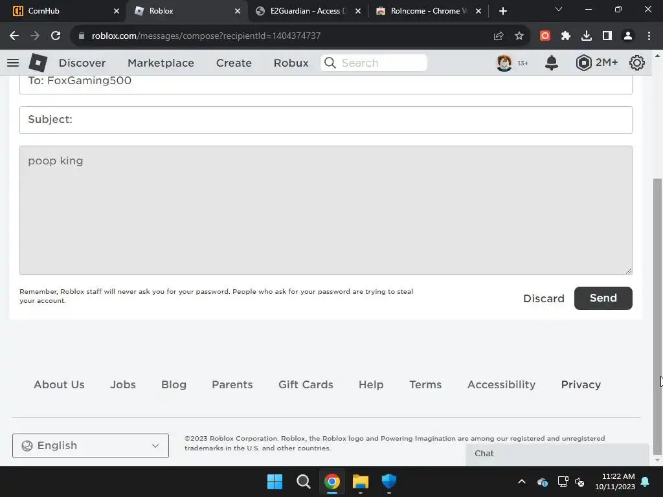
Task: Click the red extension icon in toolbar
Action: [545, 36]
